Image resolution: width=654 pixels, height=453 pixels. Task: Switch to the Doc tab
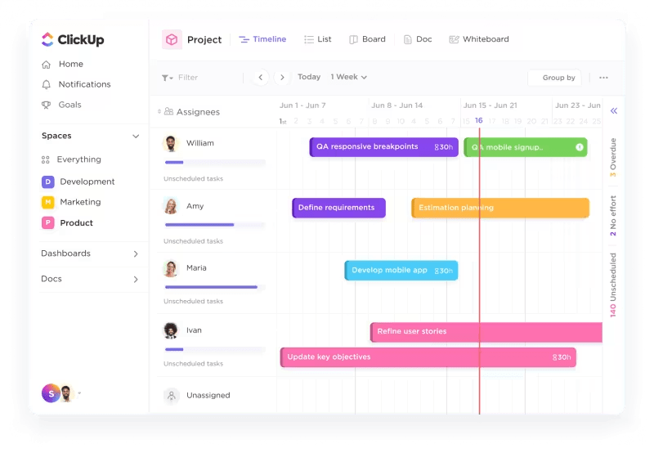pyautogui.click(x=418, y=39)
